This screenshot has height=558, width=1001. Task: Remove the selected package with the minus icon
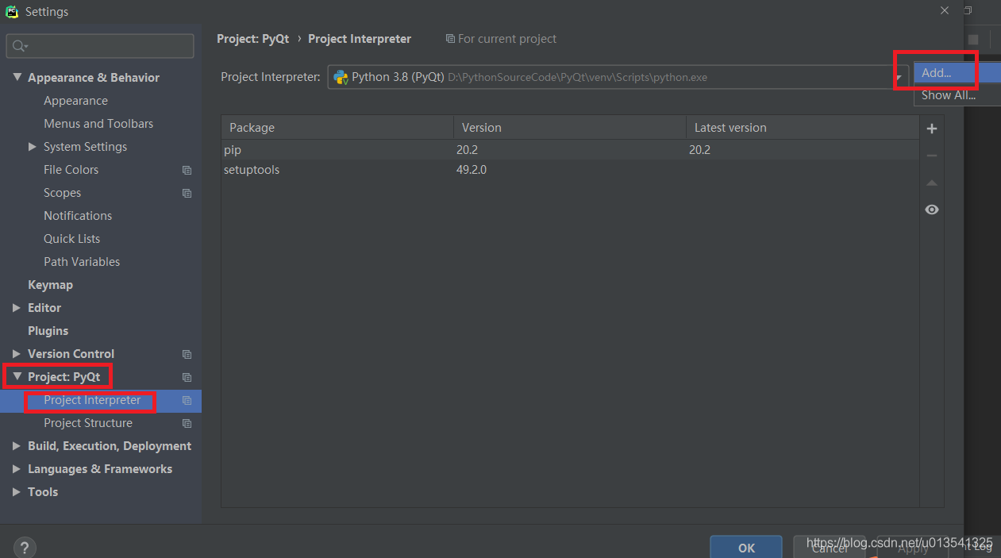click(x=932, y=156)
